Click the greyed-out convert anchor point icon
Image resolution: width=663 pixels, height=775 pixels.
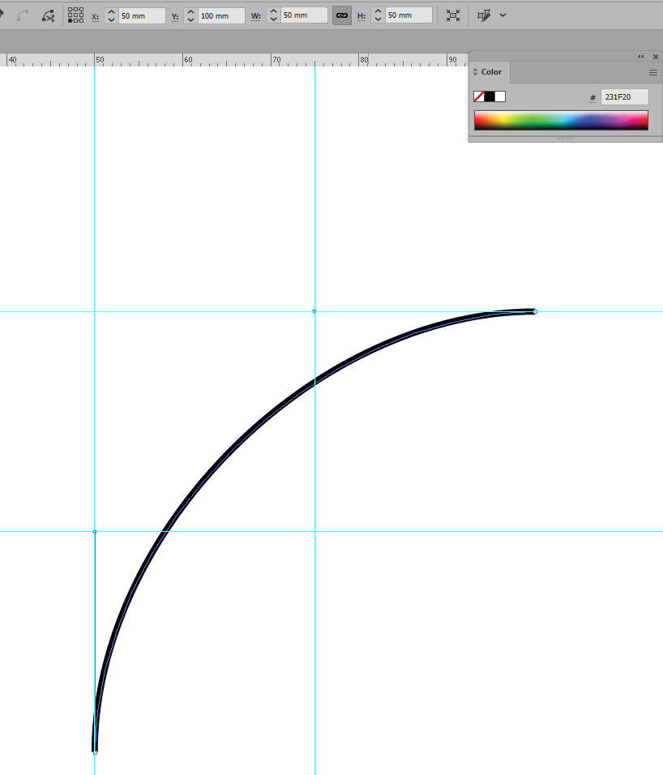coord(23,15)
